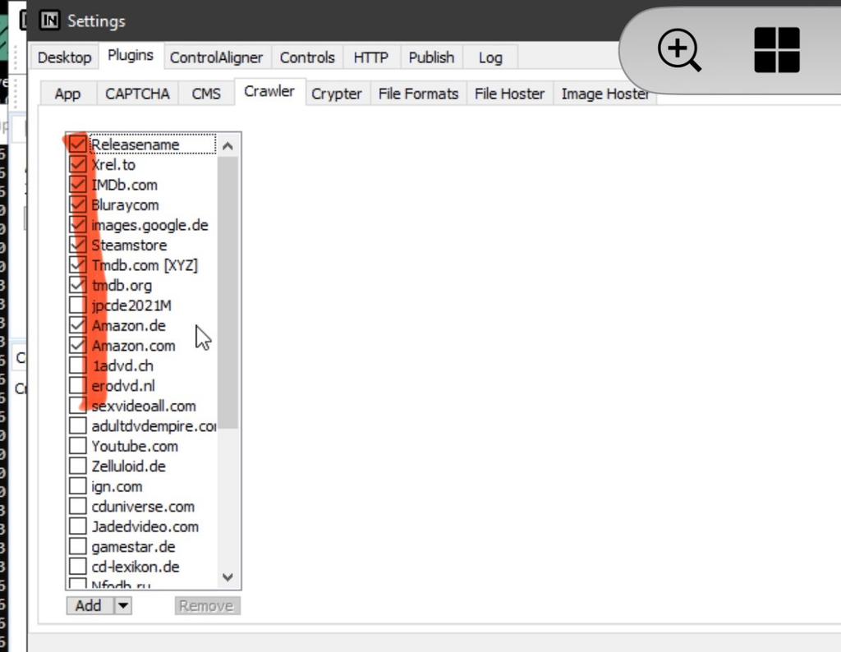Select the adultdvdempire.com list entry
The width and height of the screenshot is (841, 652).
click(x=154, y=426)
